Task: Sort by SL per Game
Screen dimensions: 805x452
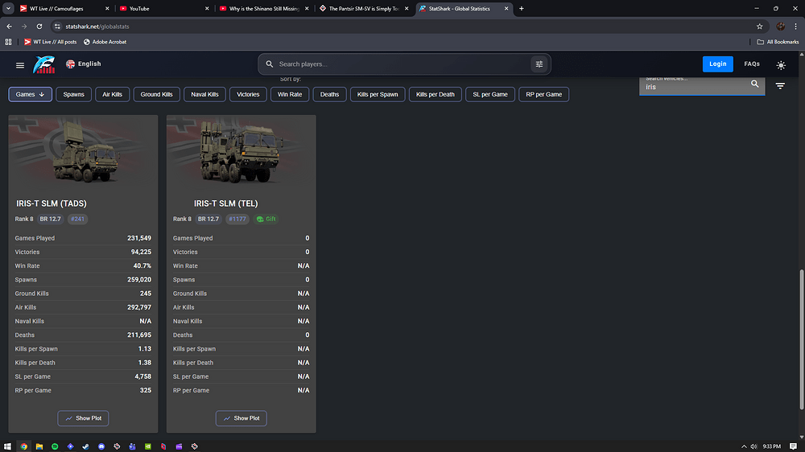Action: [x=490, y=94]
